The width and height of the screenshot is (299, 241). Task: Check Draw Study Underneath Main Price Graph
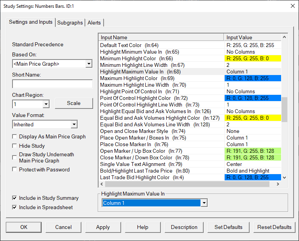pyautogui.click(x=14, y=157)
